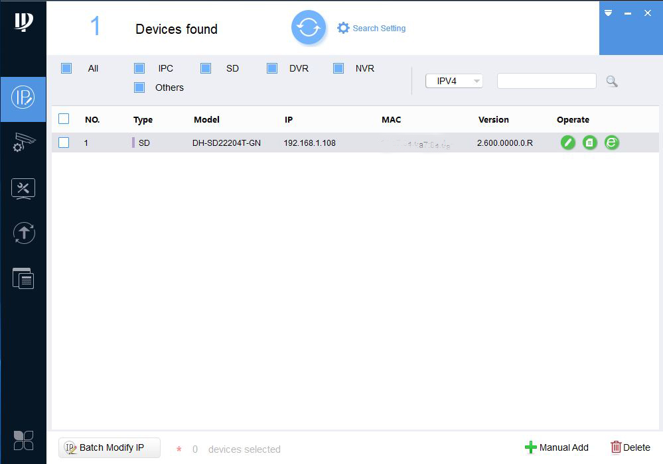This screenshot has width=663, height=464.
Task: Toggle the Others filter checkbox
Action: click(139, 87)
